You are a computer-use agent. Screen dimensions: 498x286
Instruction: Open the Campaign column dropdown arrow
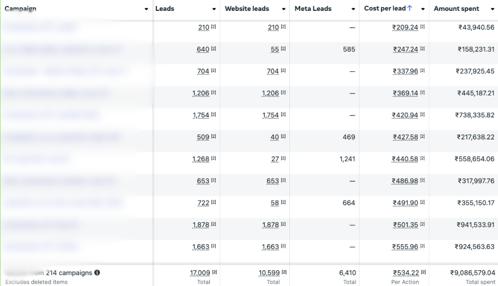click(x=146, y=9)
